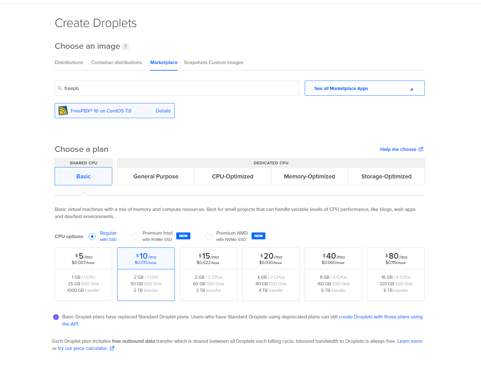Click the Create Droplets heading

click(x=96, y=23)
